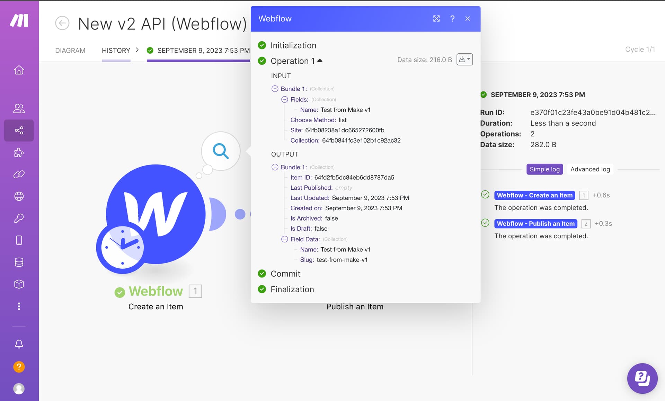Click the Commit step
The image size is (665, 401).
[285, 274]
